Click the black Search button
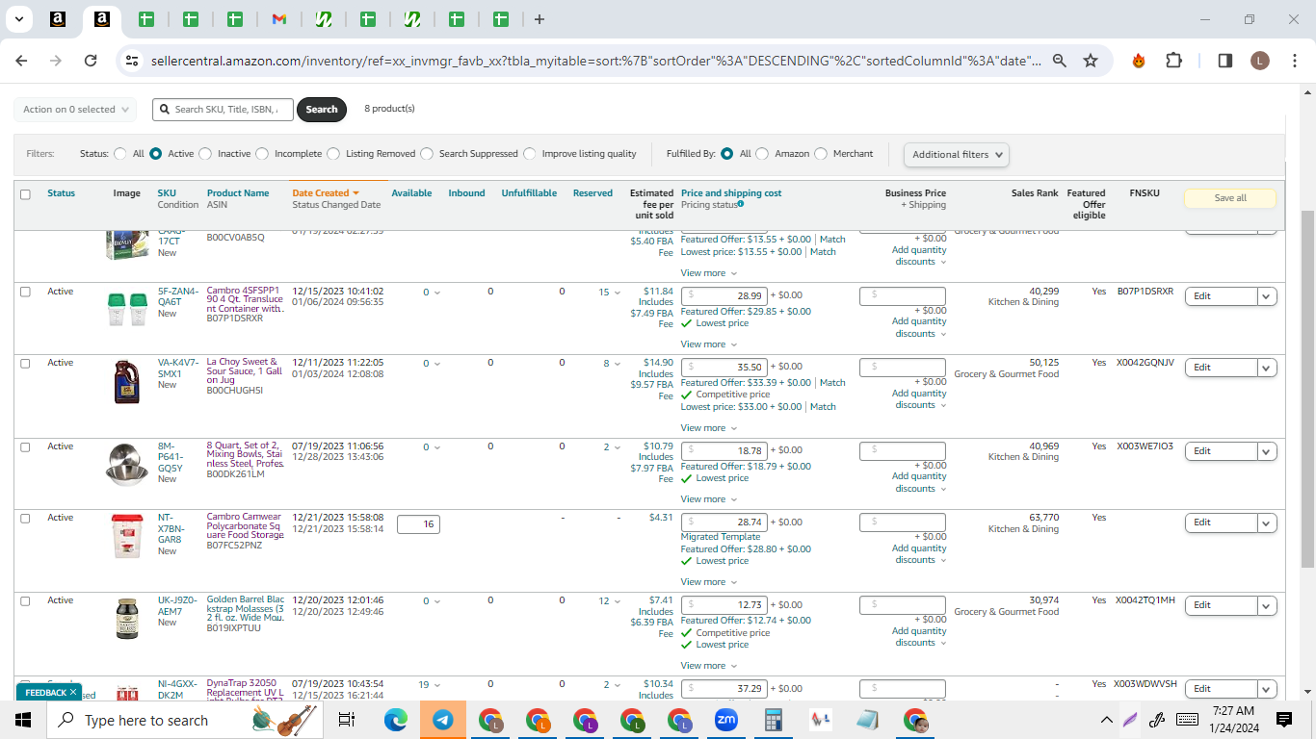 pyautogui.click(x=322, y=110)
